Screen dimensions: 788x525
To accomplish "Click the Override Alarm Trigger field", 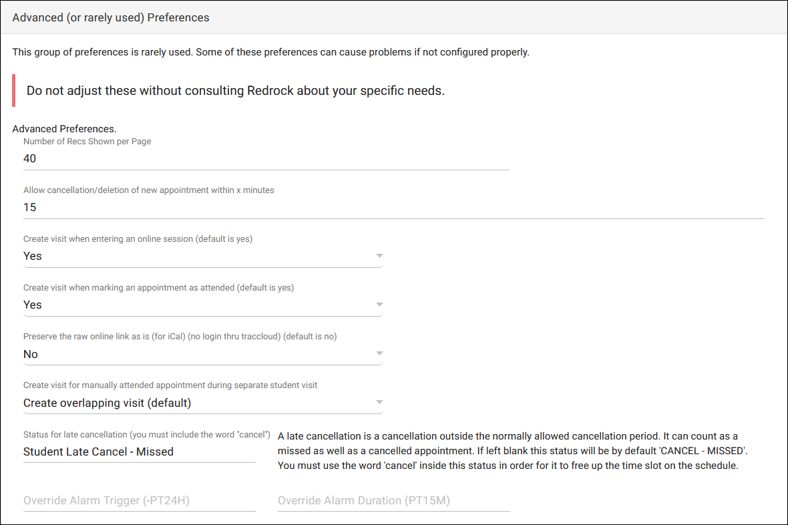I will [x=139, y=500].
